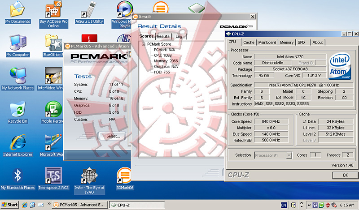Click the 'Intel Atom N270' name field
Viewport: 359px width, 210px height.
290,57
